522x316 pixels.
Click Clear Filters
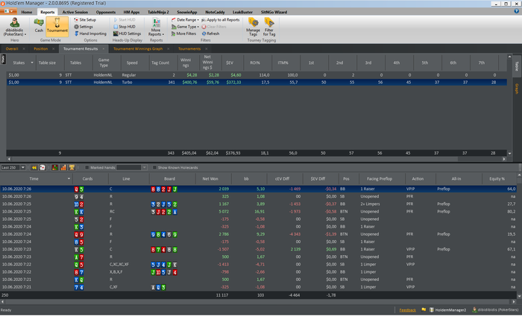[x=214, y=27]
